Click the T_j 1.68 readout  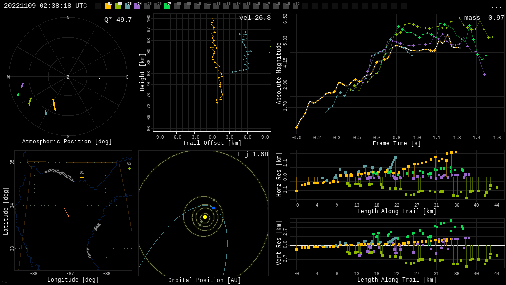pos(252,154)
